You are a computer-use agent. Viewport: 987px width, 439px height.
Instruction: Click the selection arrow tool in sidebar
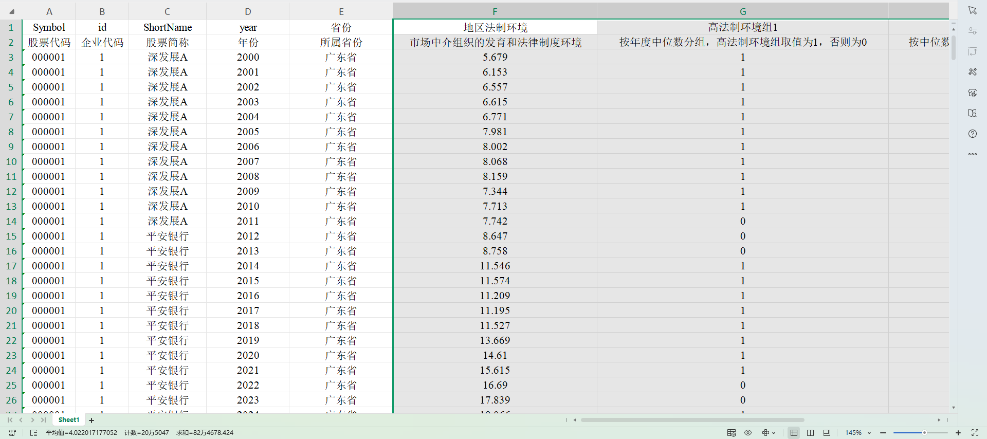click(972, 10)
